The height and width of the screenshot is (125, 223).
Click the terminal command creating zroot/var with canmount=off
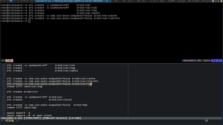pyautogui.click(x=46, y=5)
